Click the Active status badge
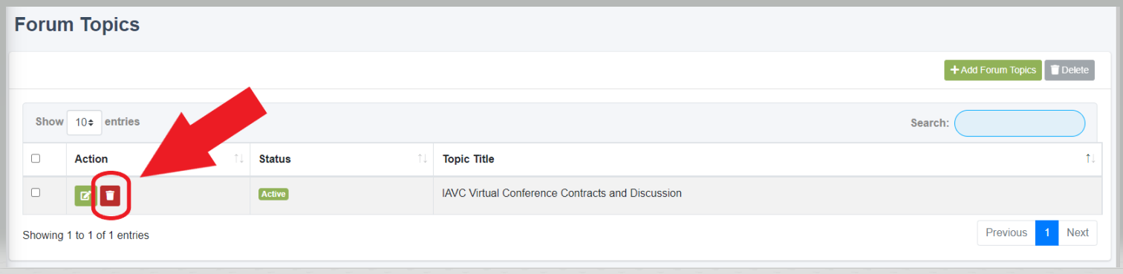This screenshot has height=274, width=1123. (x=273, y=194)
